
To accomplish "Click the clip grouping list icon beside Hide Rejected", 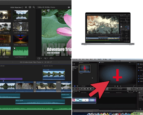I will pyautogui.click(x=26, y=7).
